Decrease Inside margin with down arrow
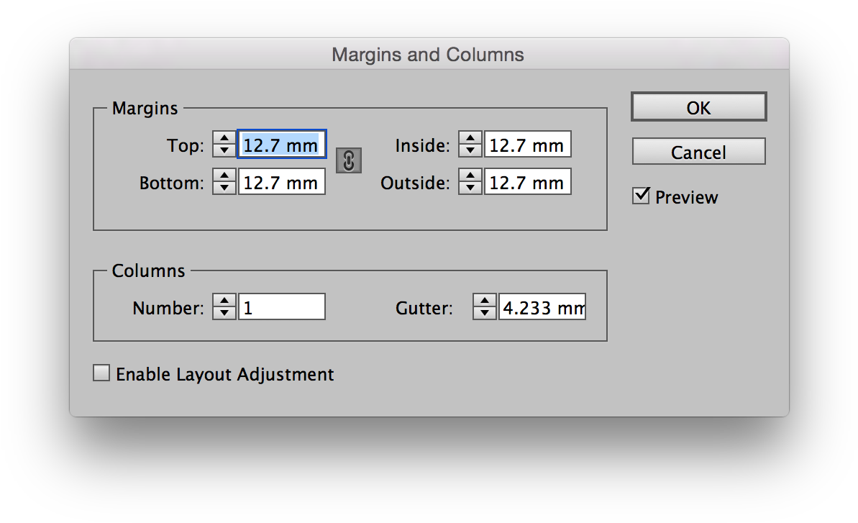 pyautogui.click(x=471, y=150)
